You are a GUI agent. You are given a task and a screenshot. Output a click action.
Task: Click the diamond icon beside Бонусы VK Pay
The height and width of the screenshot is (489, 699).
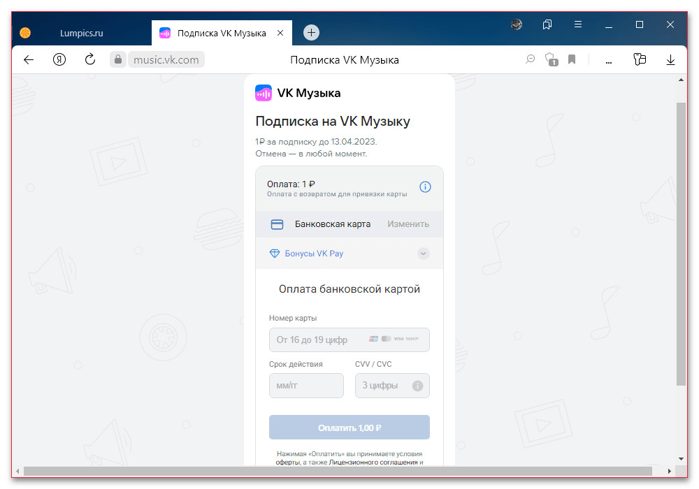(x=275, y=254)
